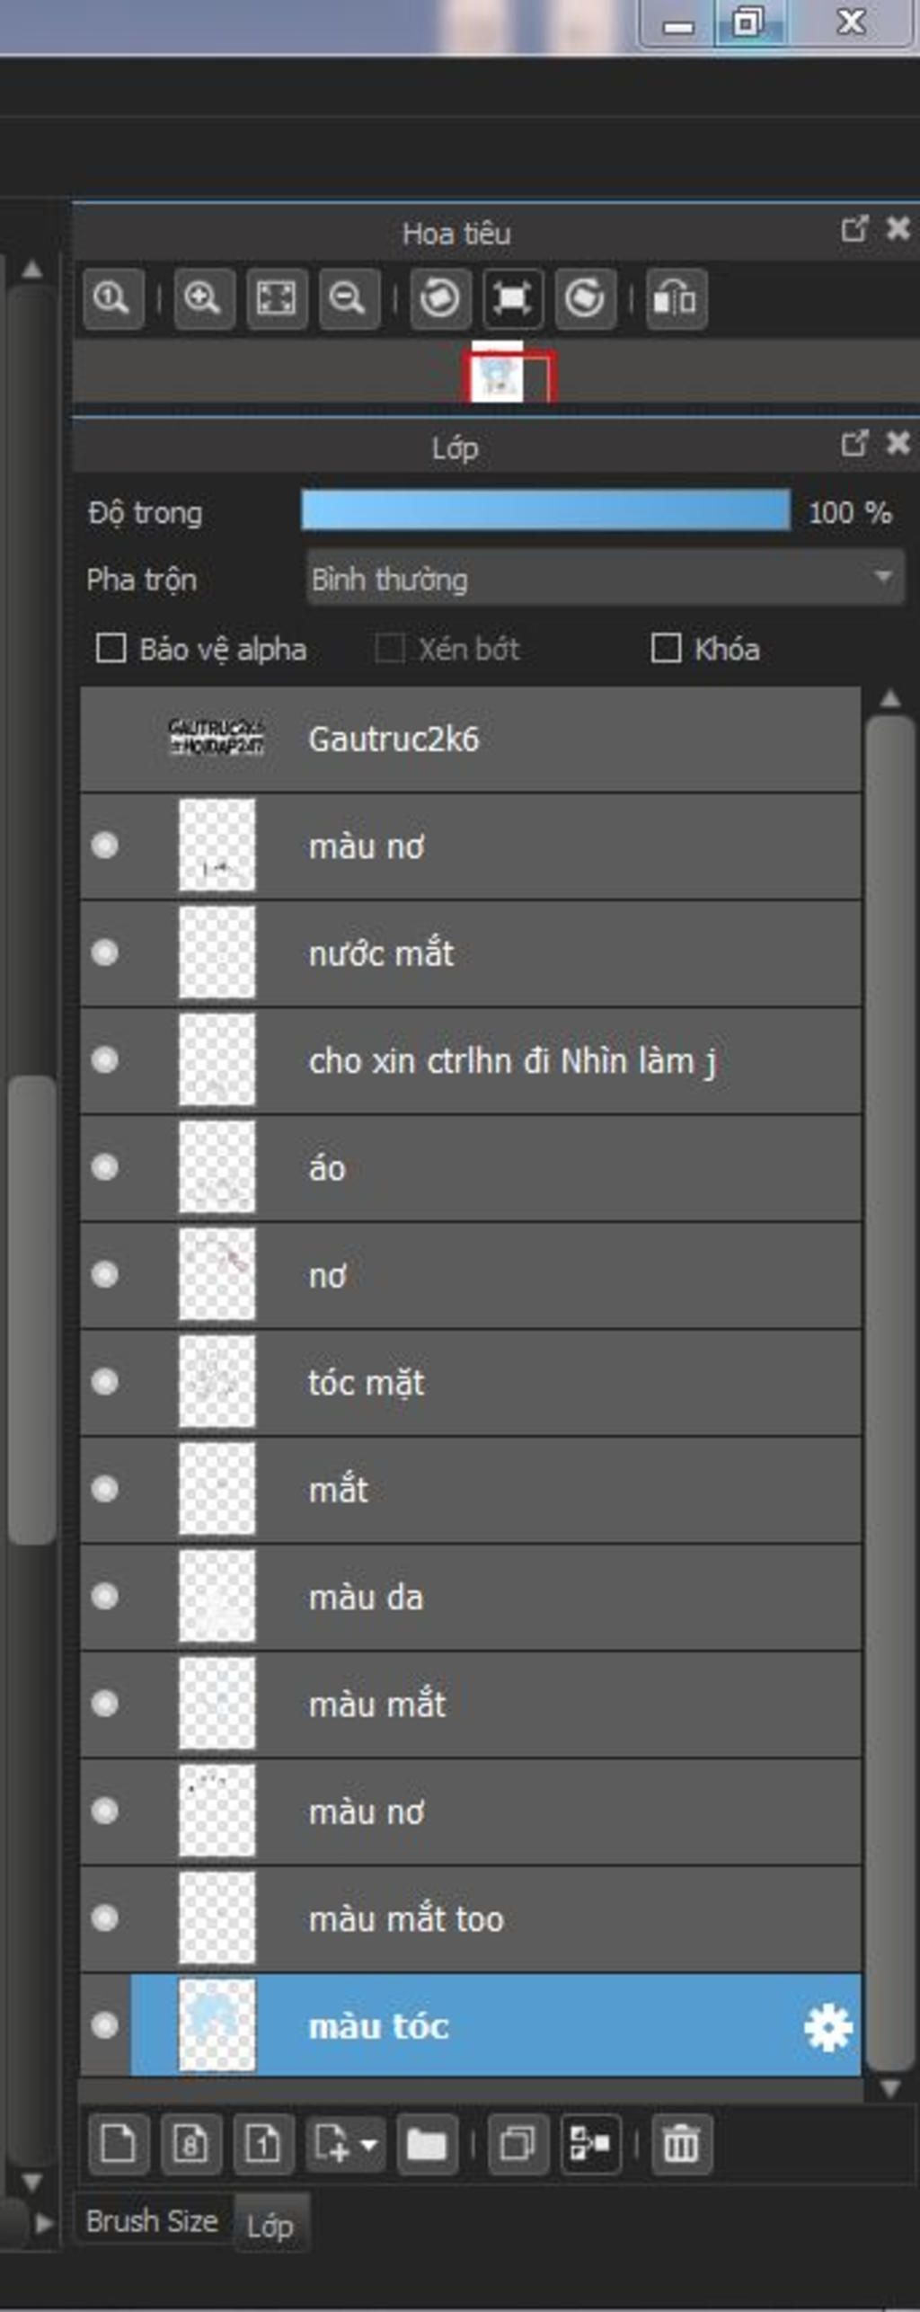This screenshot has height=2312, width=920.
Task: Enable the Bảo vệ alpha checkbox
Action: click(111, 648)
